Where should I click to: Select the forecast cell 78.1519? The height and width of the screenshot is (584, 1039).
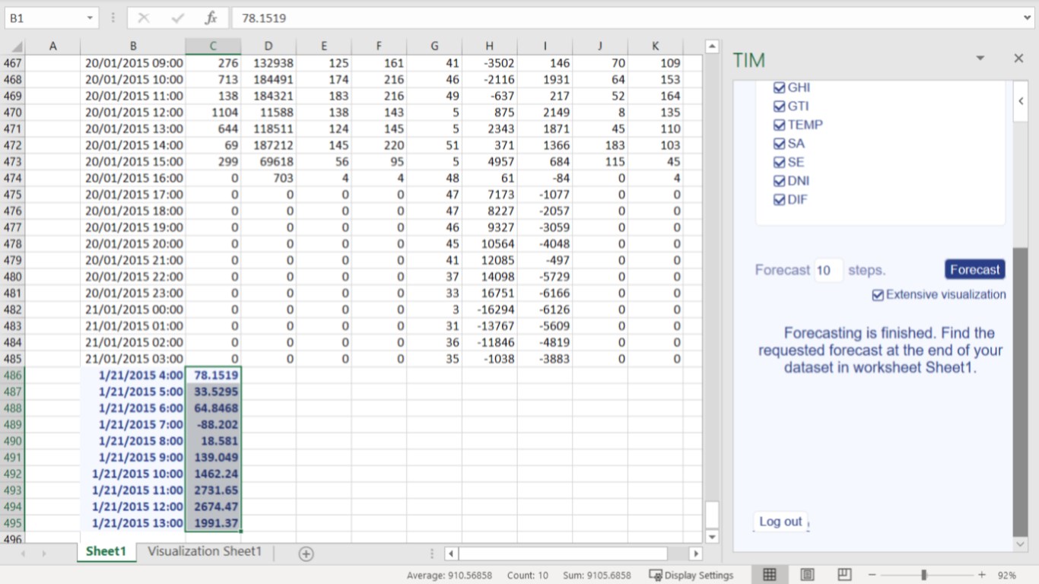click(x=213, y=375)
